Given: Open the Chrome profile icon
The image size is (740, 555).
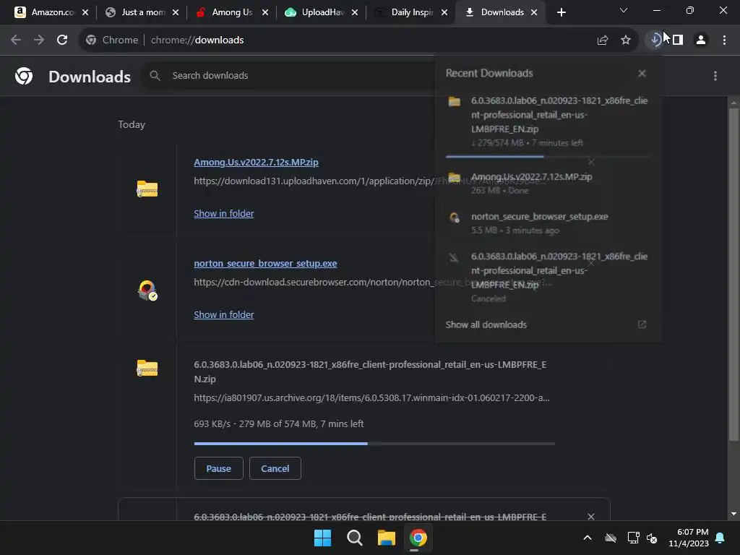Looking at the screenshot, I should [701, 40].
